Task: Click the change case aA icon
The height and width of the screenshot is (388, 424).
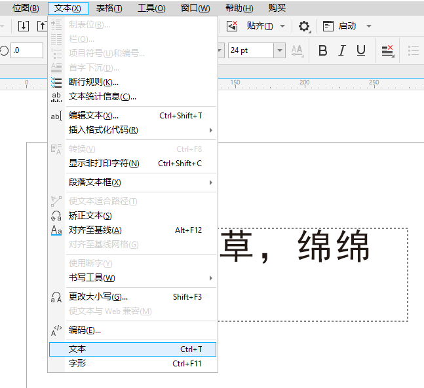Action: point(56,297)
